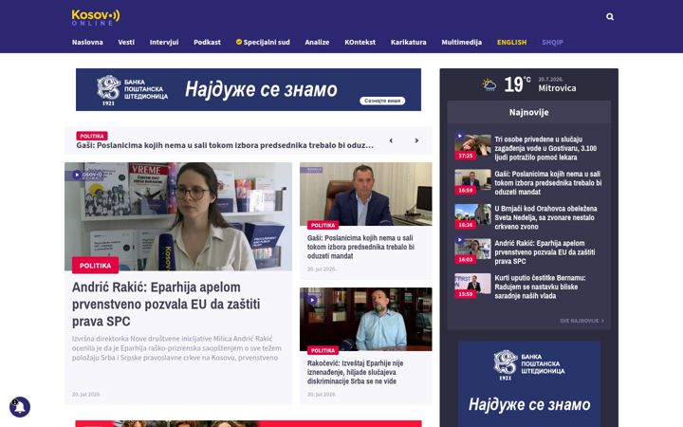Open Rakočević story image
Viewport: 683px width, 427px height.
tap(366, 319)
